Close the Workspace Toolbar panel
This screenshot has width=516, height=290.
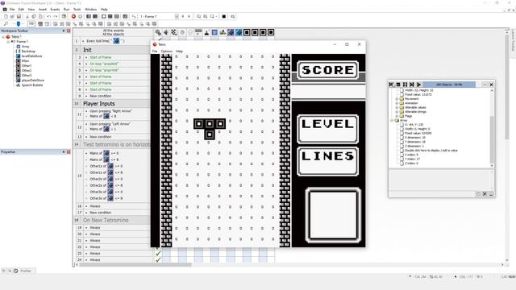[x=69, y=31]
